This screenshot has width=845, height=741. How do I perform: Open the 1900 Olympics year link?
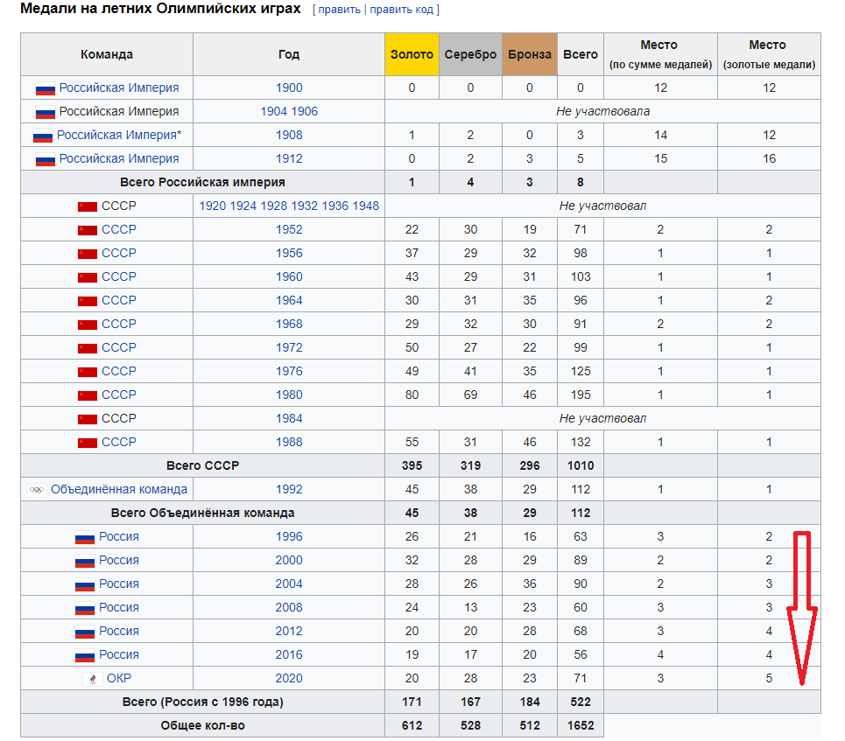(x=289, y=87)
